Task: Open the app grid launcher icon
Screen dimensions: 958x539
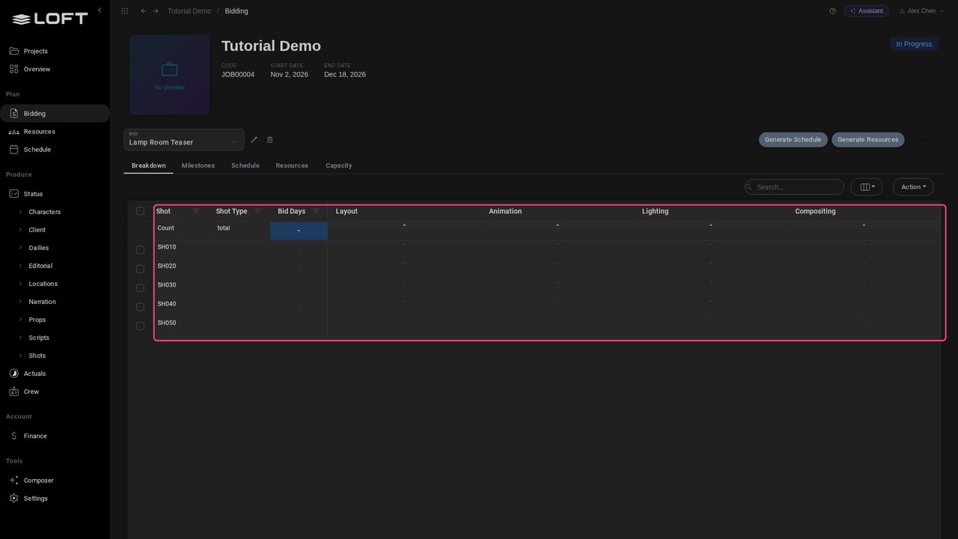Action: [x=124, y=11]
